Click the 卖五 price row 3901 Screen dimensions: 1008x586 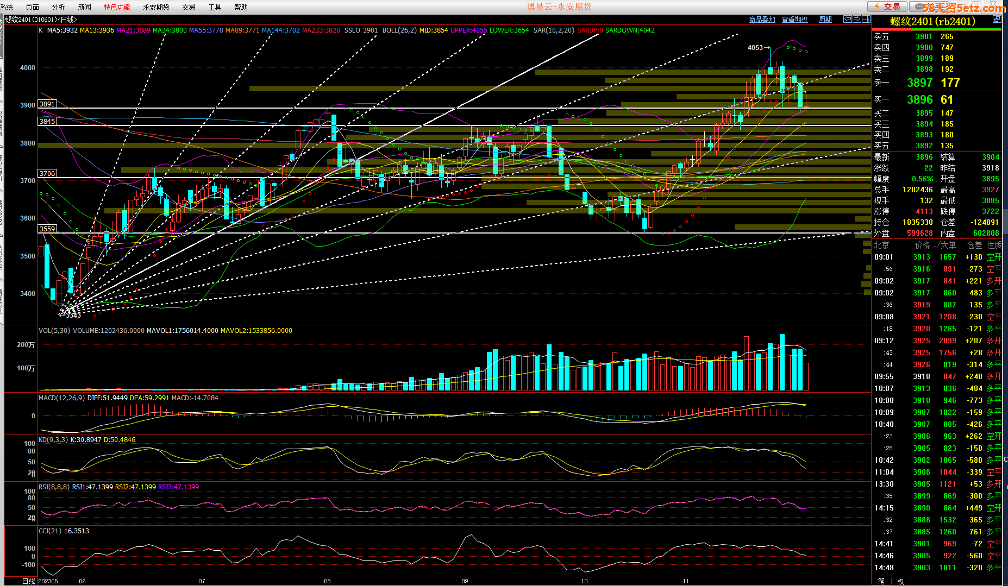coord(937,37)
